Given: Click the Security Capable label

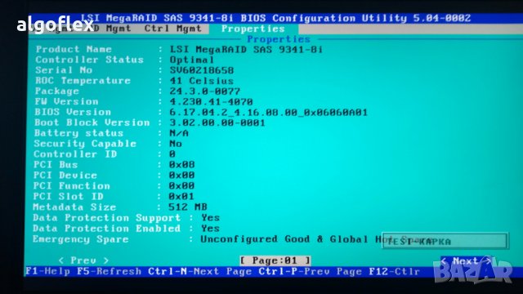Looking at the screenshot, I should (x=85, y=144).
